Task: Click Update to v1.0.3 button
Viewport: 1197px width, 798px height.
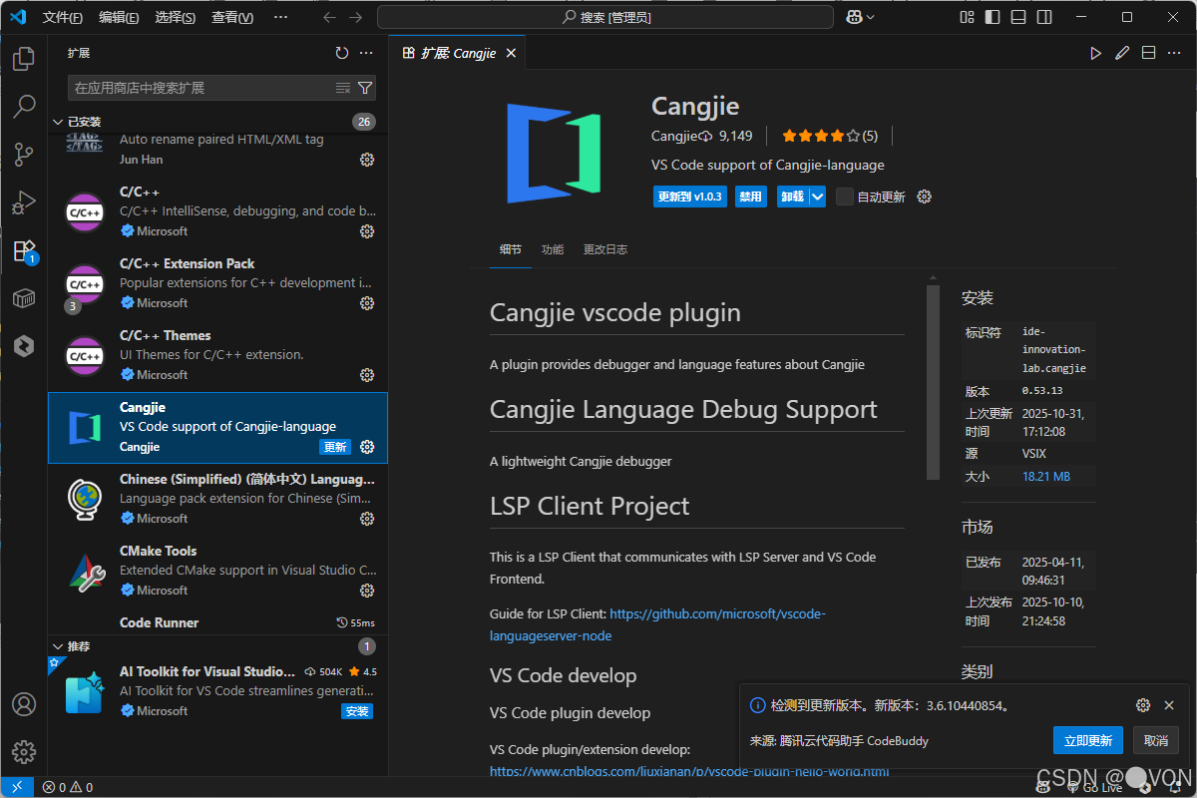Action: tap(689, 197)
